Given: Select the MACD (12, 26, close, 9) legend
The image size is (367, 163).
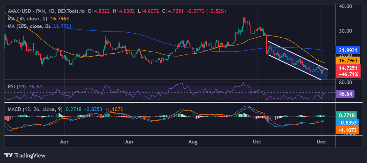Looking at the screenshot, I should pyautogui.click(x=35, y=109).
